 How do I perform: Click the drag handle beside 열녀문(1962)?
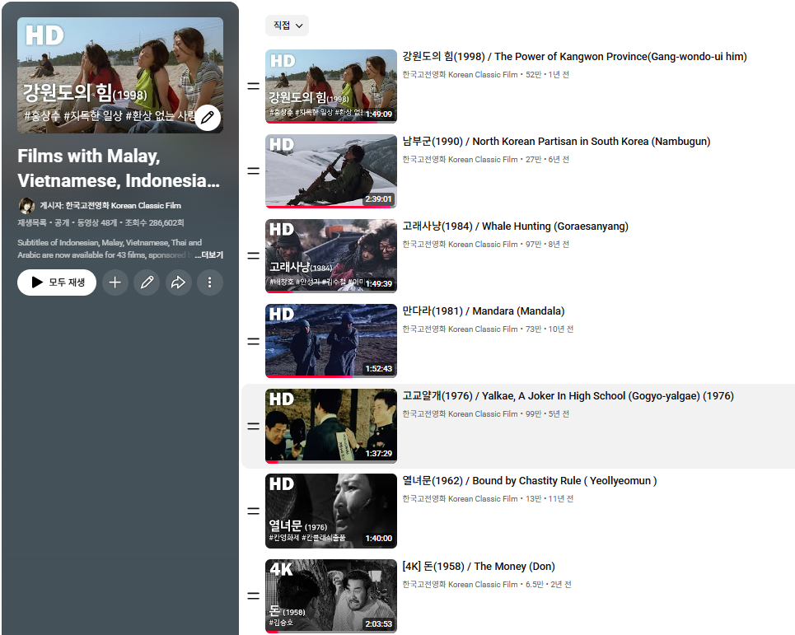(x=254, y=511)
